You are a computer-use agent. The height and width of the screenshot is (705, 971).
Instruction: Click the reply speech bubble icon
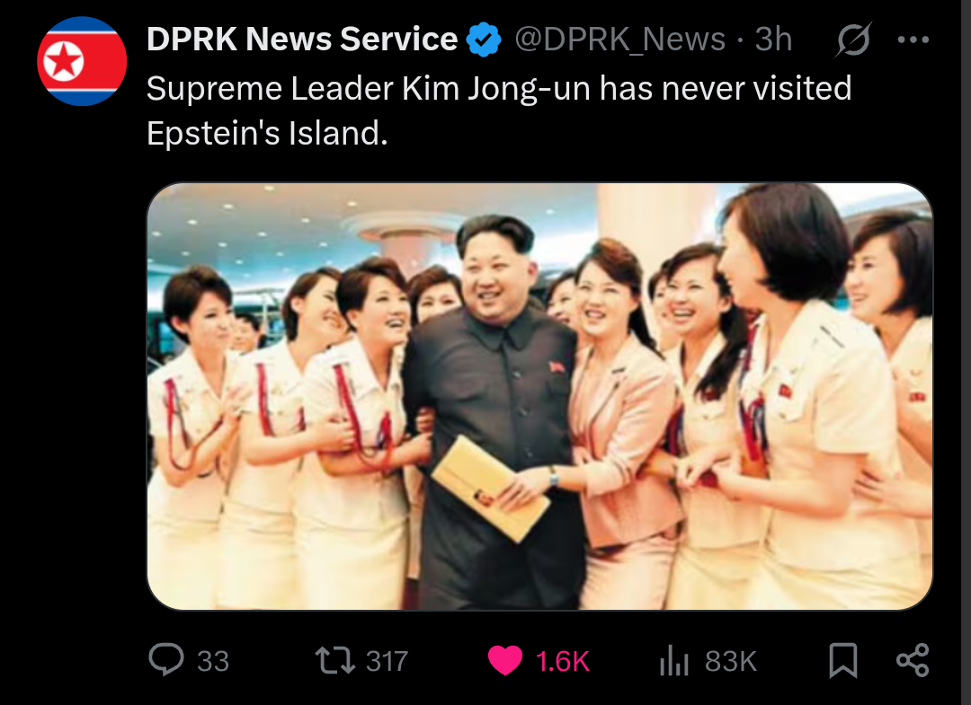point(166,660)
